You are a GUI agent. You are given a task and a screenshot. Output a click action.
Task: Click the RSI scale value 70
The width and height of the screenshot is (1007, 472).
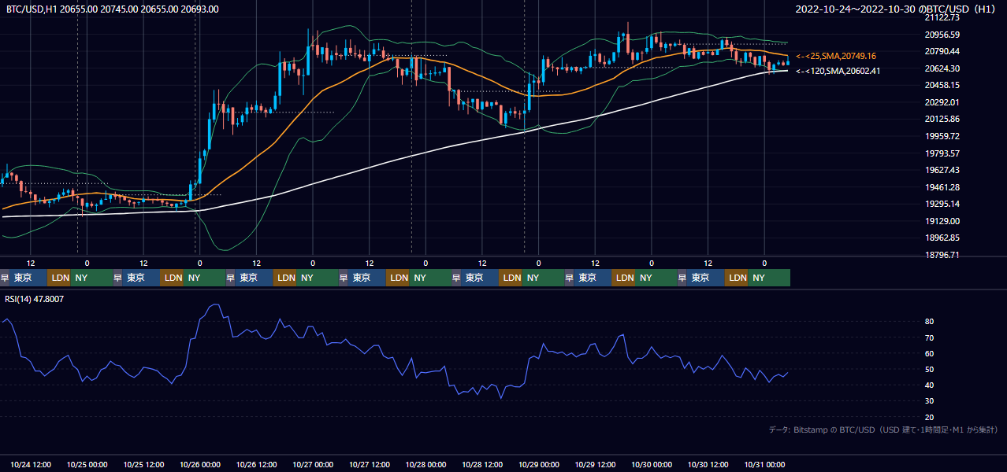pos(930,337)
